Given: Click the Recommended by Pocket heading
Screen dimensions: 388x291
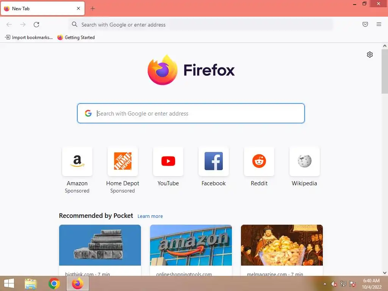Looking at the screenshot, I should (96, 216).
